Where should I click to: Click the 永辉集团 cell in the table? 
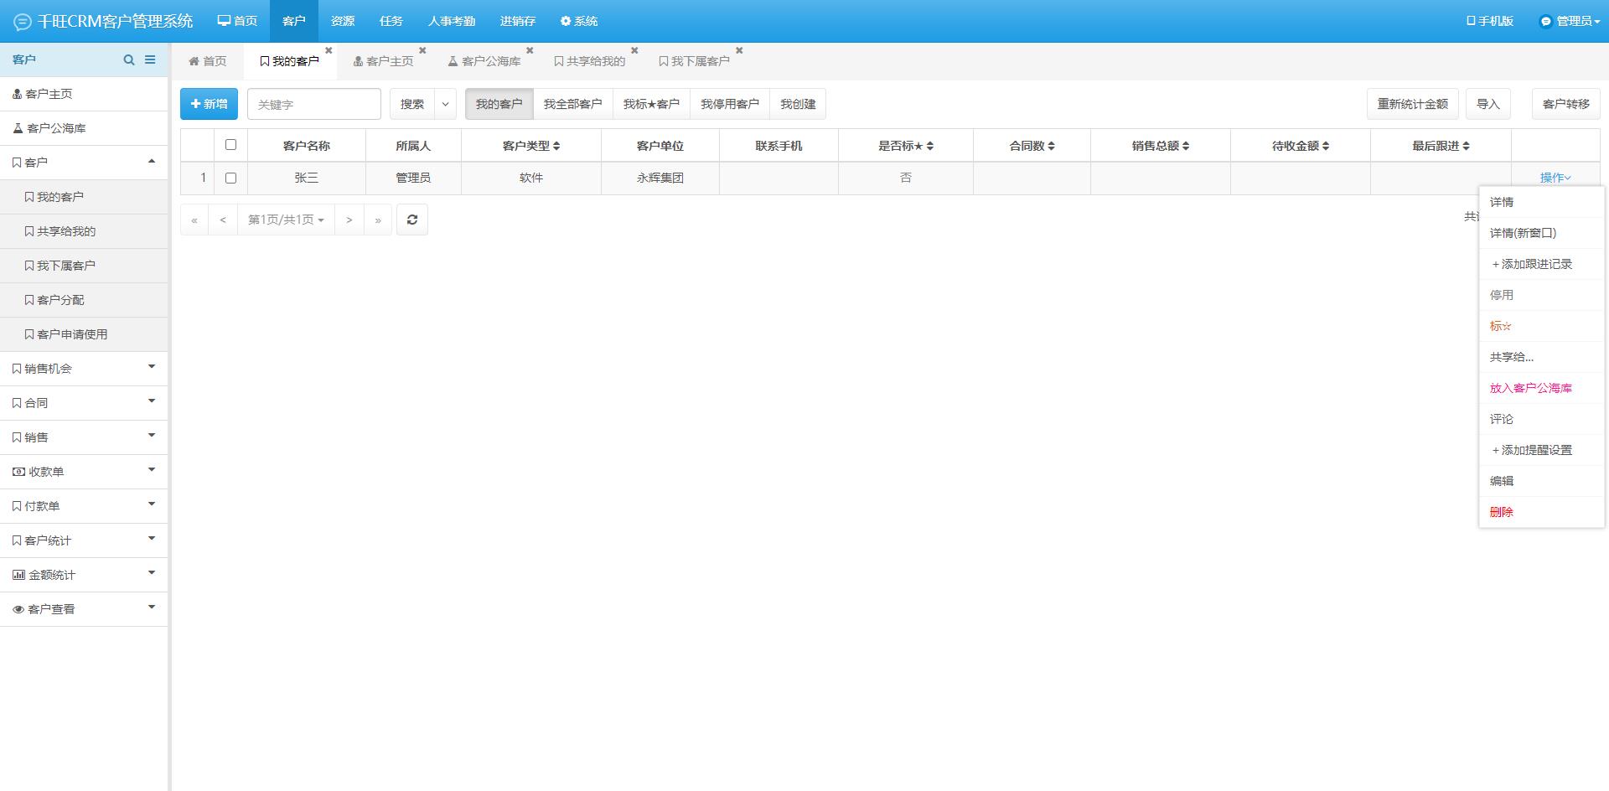(660, 178)
